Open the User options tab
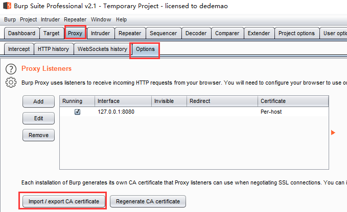 (x=334, y=33)
